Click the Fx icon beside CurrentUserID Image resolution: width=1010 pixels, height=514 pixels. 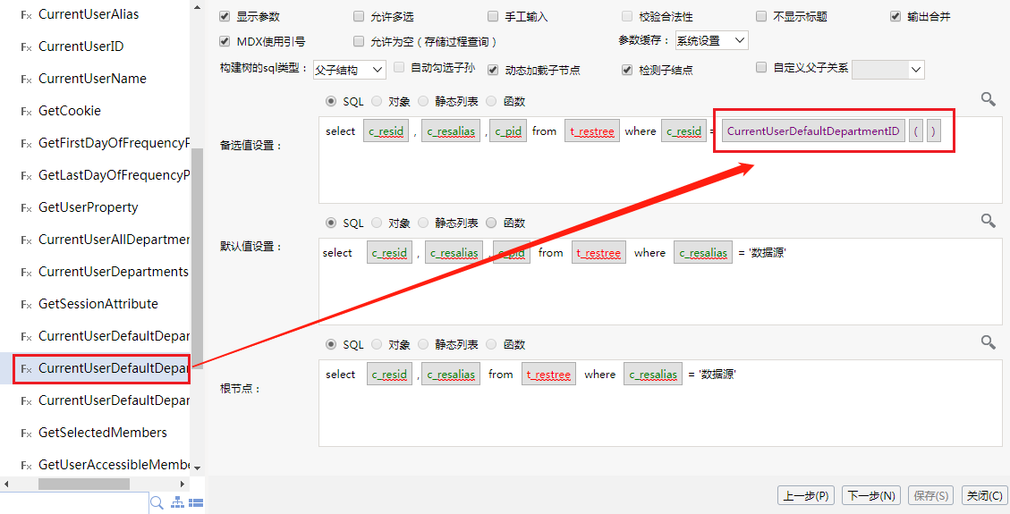pos(27,47)
